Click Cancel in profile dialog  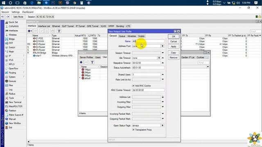[x=174, y=42]
